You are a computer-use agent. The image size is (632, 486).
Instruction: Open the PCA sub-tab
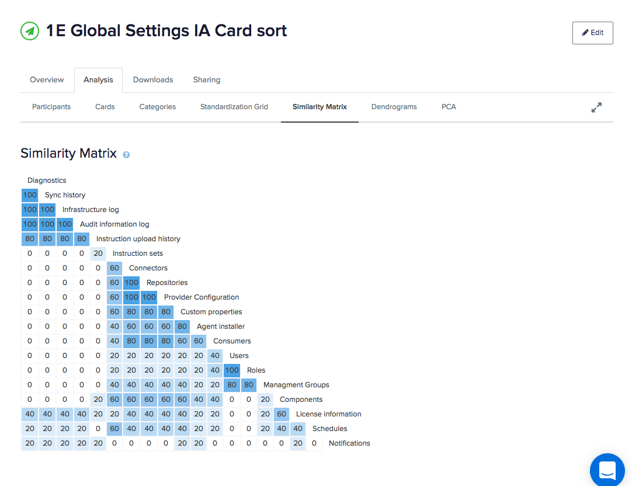[x=449, y=107]
